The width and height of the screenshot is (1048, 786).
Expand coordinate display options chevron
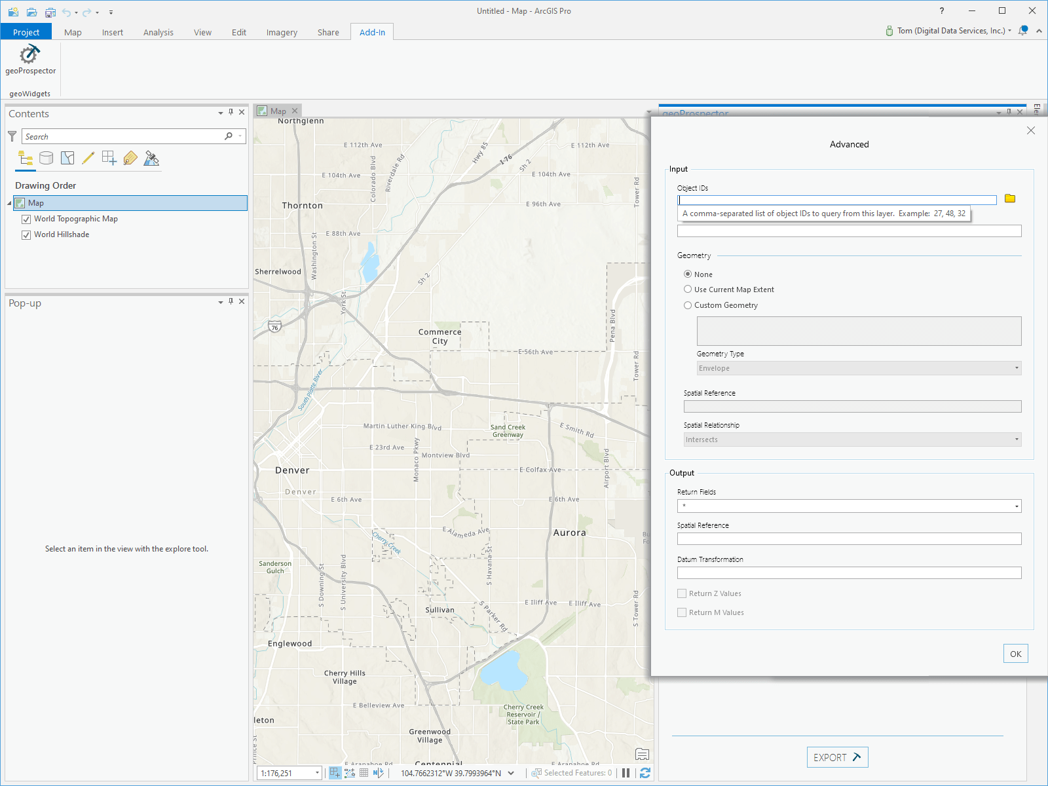point(511,773)
